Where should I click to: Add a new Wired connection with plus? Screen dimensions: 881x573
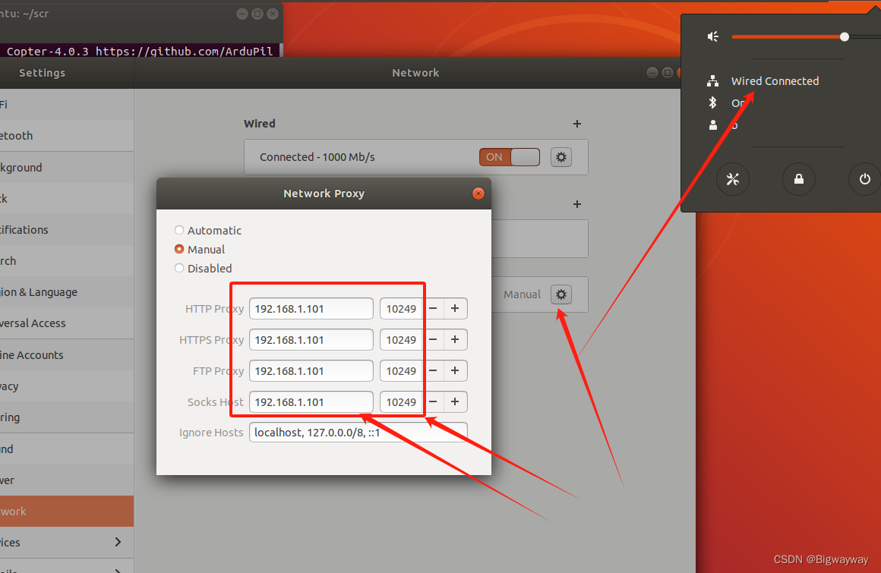(x=577, y=124)
